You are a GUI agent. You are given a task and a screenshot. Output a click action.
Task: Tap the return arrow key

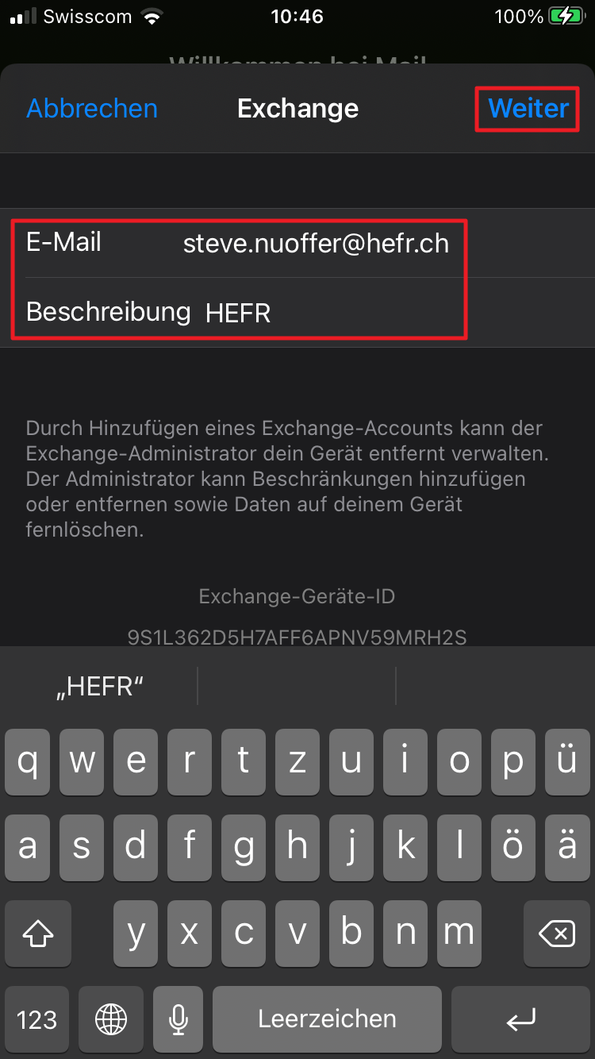pyautogui.click(x=520, y=1019)
